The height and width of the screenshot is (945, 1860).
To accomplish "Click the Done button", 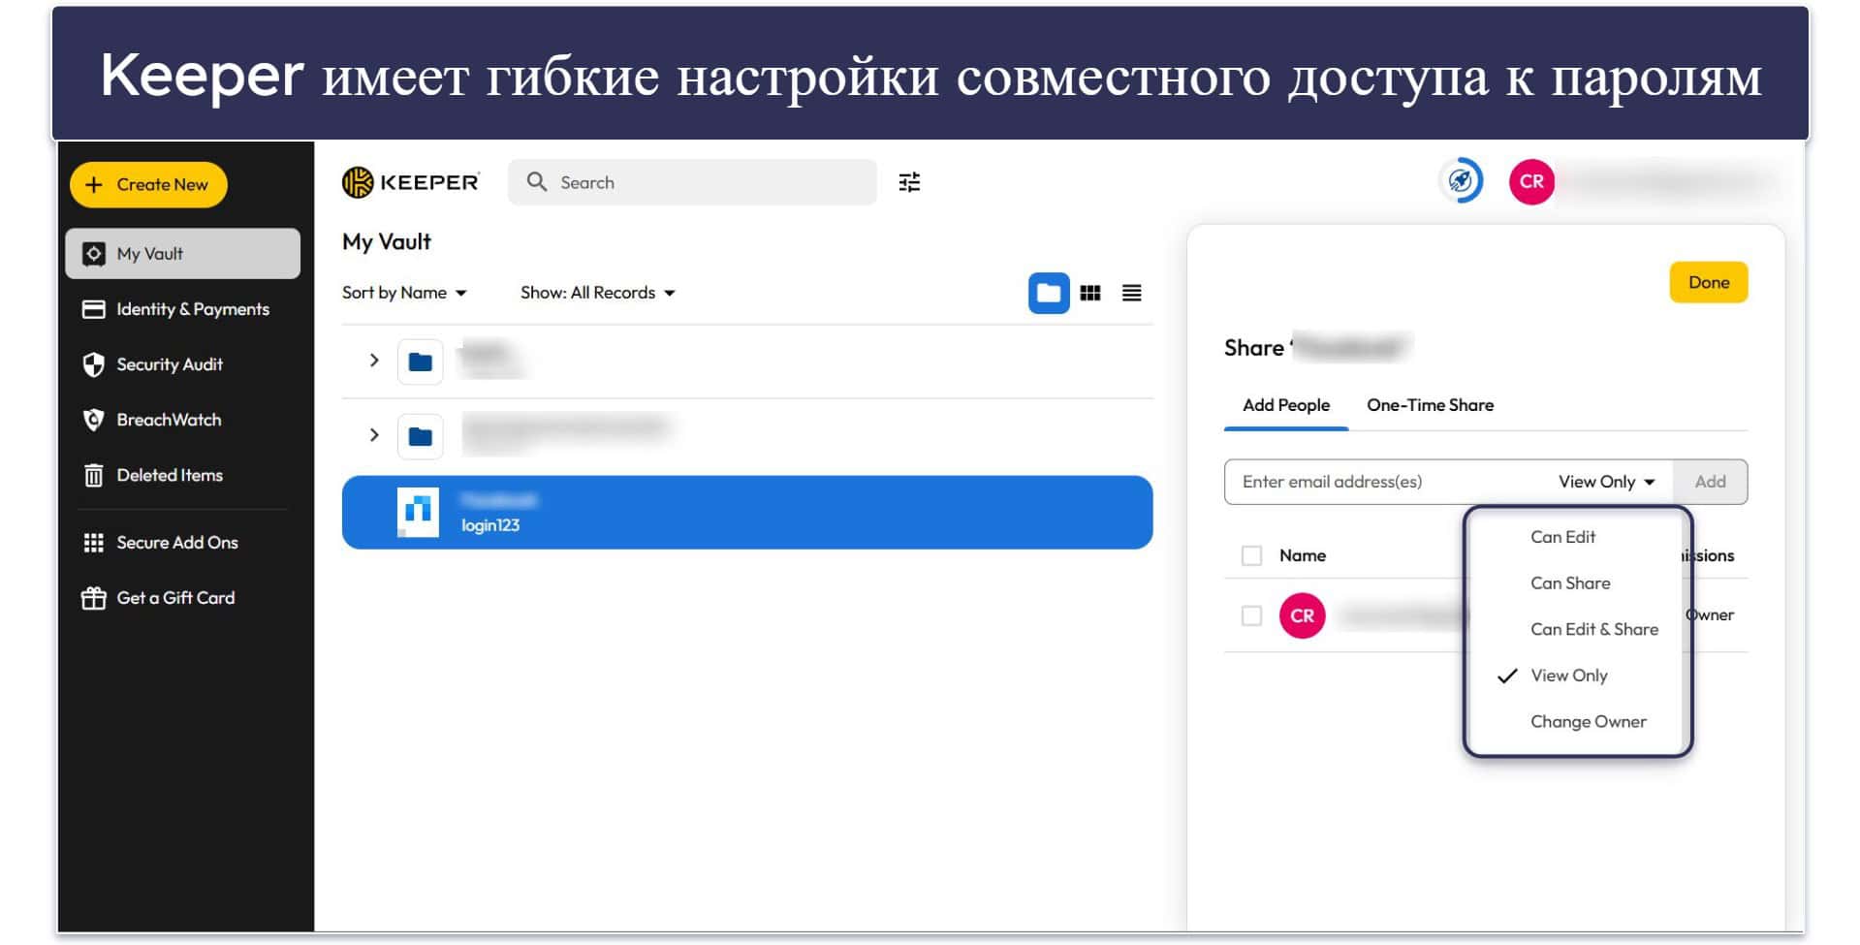I will coord(1708,282).
